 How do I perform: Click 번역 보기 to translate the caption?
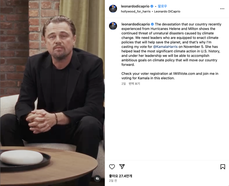tap(134, 84)
